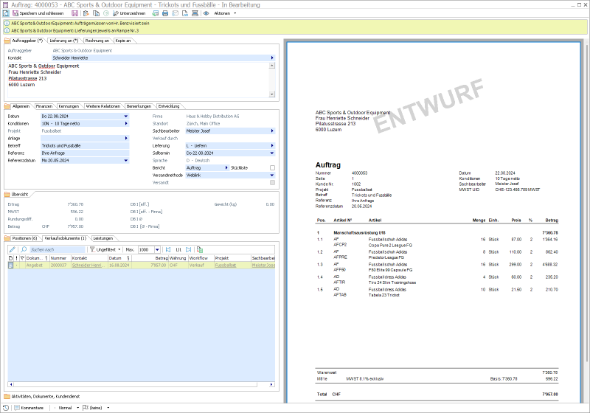Screen dimensions: 590x413
Task: Open the Datum date dropdown
Action: coord(126,117)
